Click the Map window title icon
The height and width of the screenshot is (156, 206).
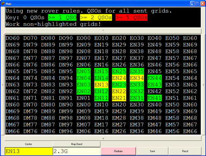point(3,4)
